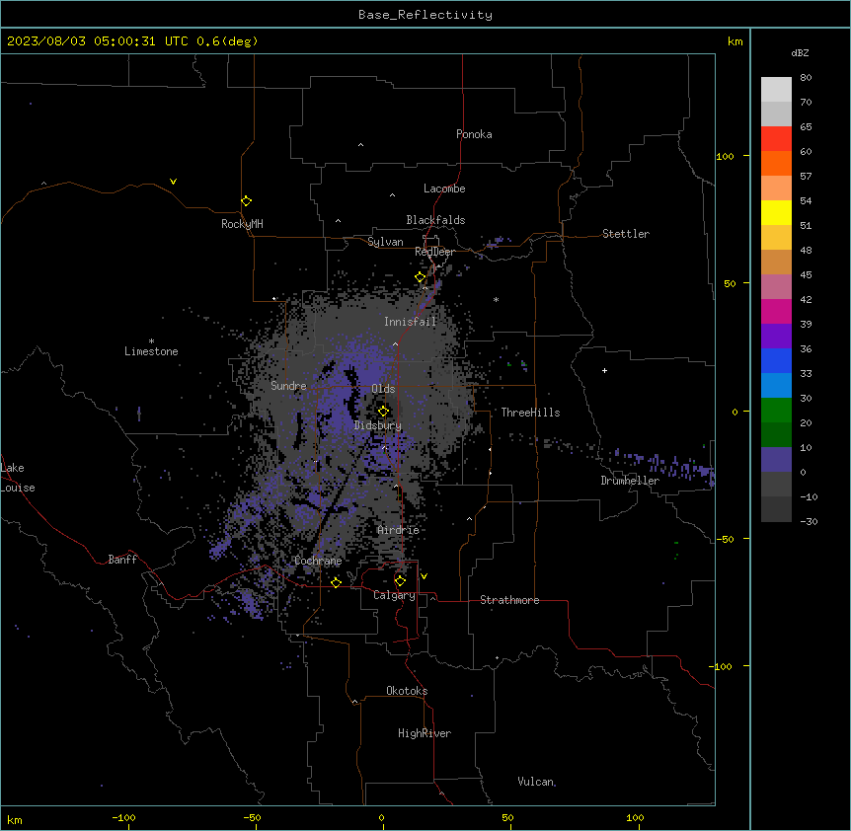The width and height of the screenshot is (851, 831).
Task: Select the slate purple swatch between 10 and 0
Action: pyautogui.click(x=776, y=460)
